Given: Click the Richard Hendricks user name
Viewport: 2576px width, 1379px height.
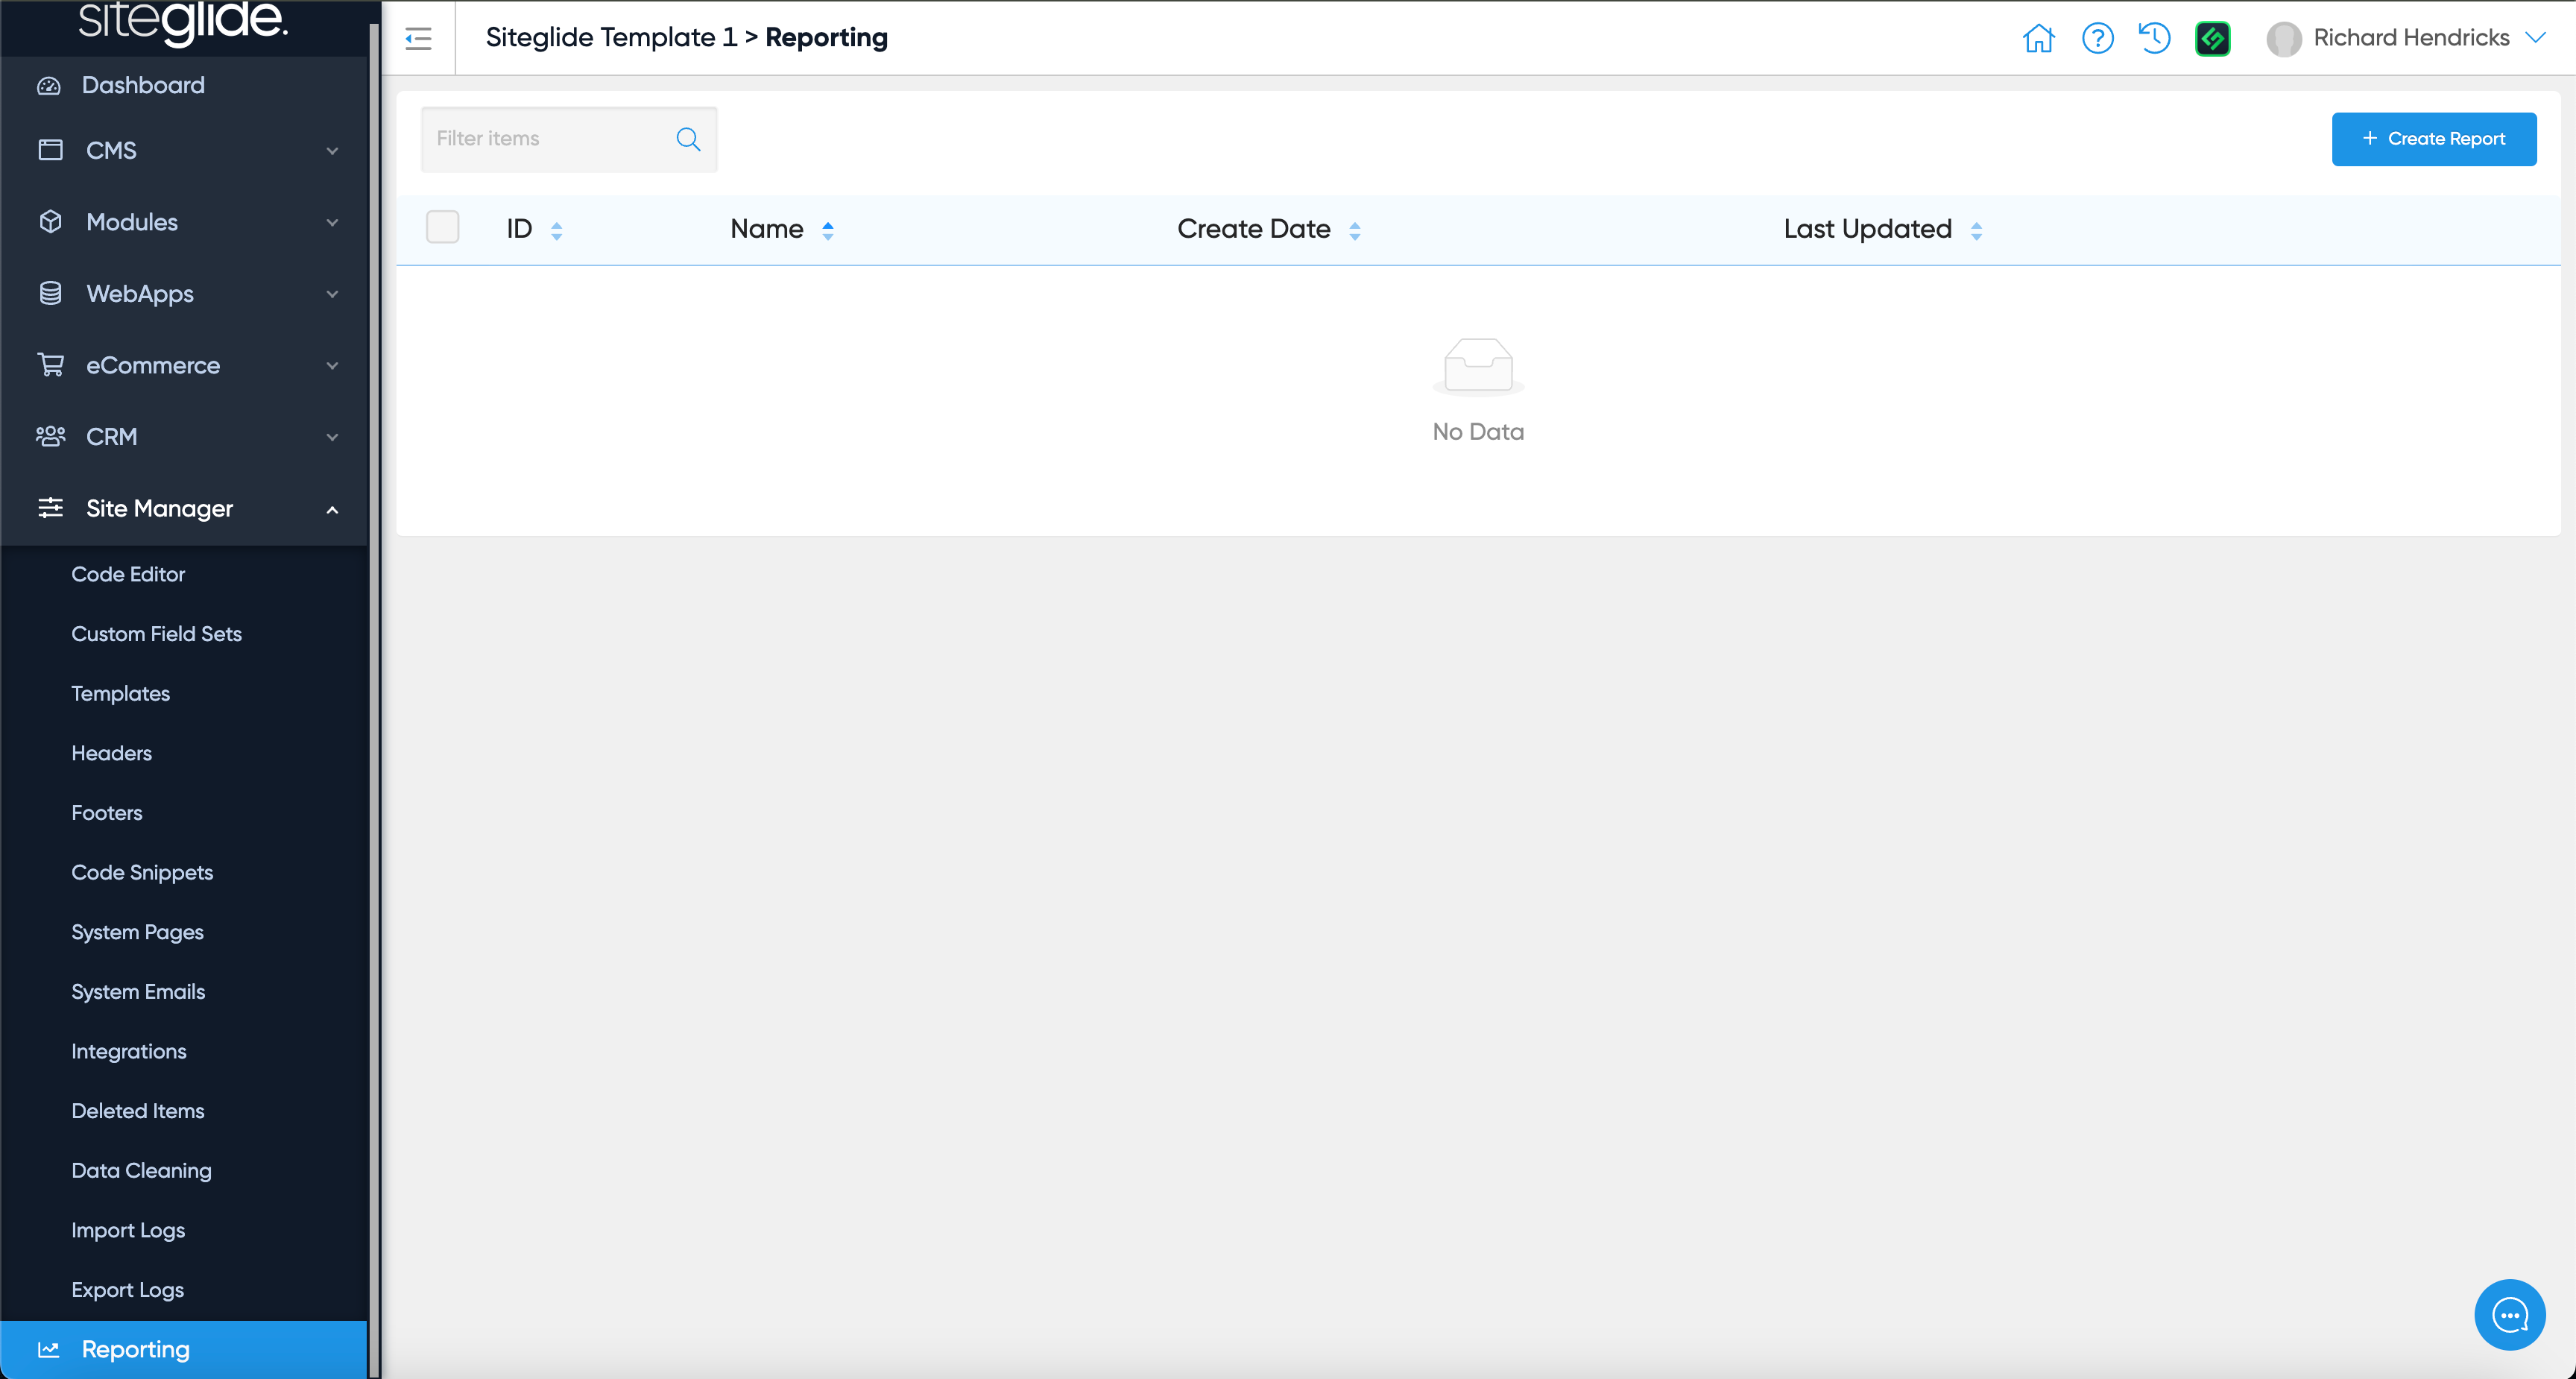Looking at the screenshot, I should pyautogui.click(x=2411, y=38).
